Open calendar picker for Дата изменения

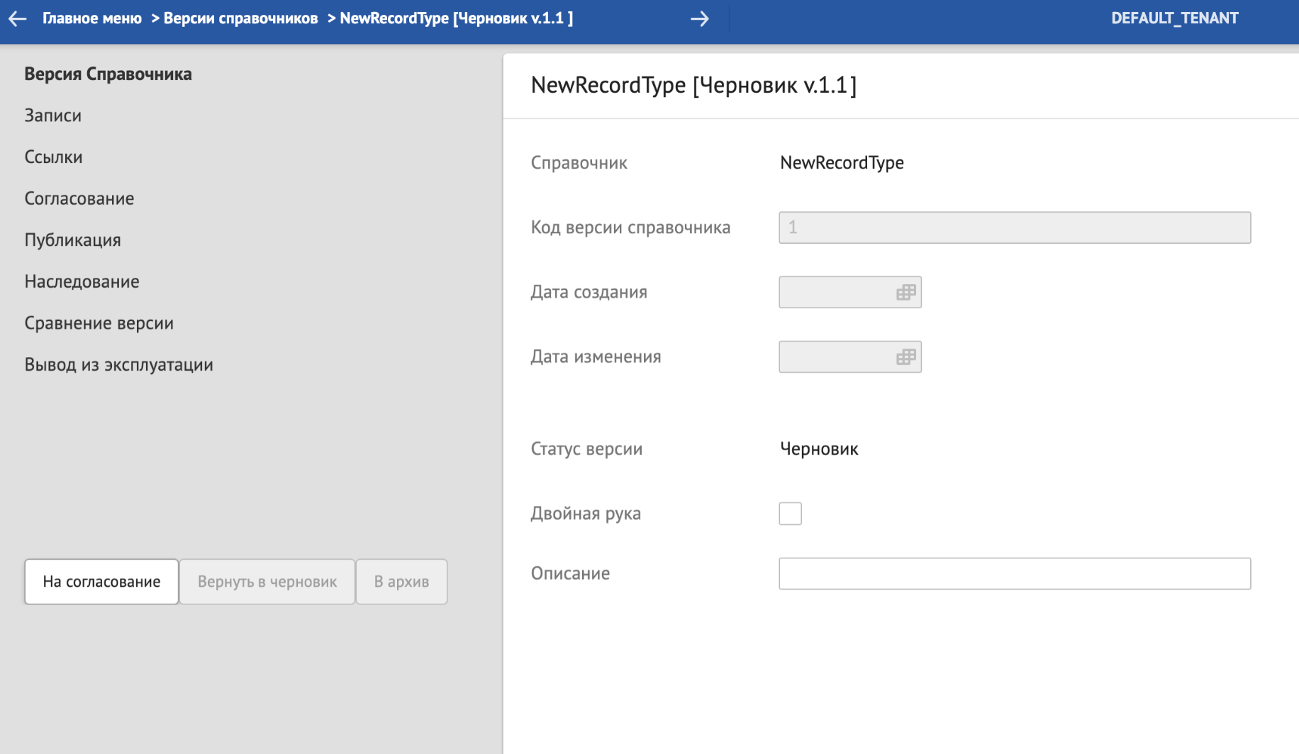(x=905, y=357)
